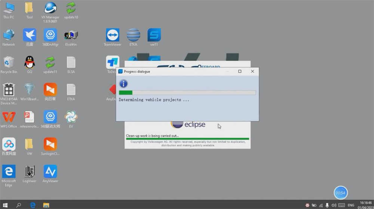Click the info icon in Progress dialogue
Viewport: 374px width, 209px height.
coord(123,84)
